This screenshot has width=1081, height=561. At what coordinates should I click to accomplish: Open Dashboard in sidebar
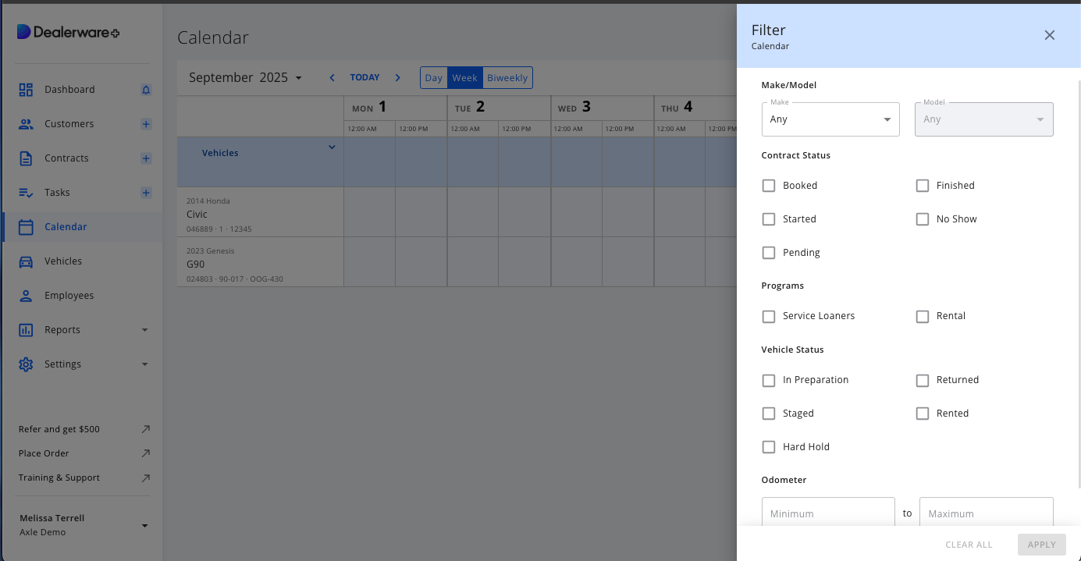[69, 90]
